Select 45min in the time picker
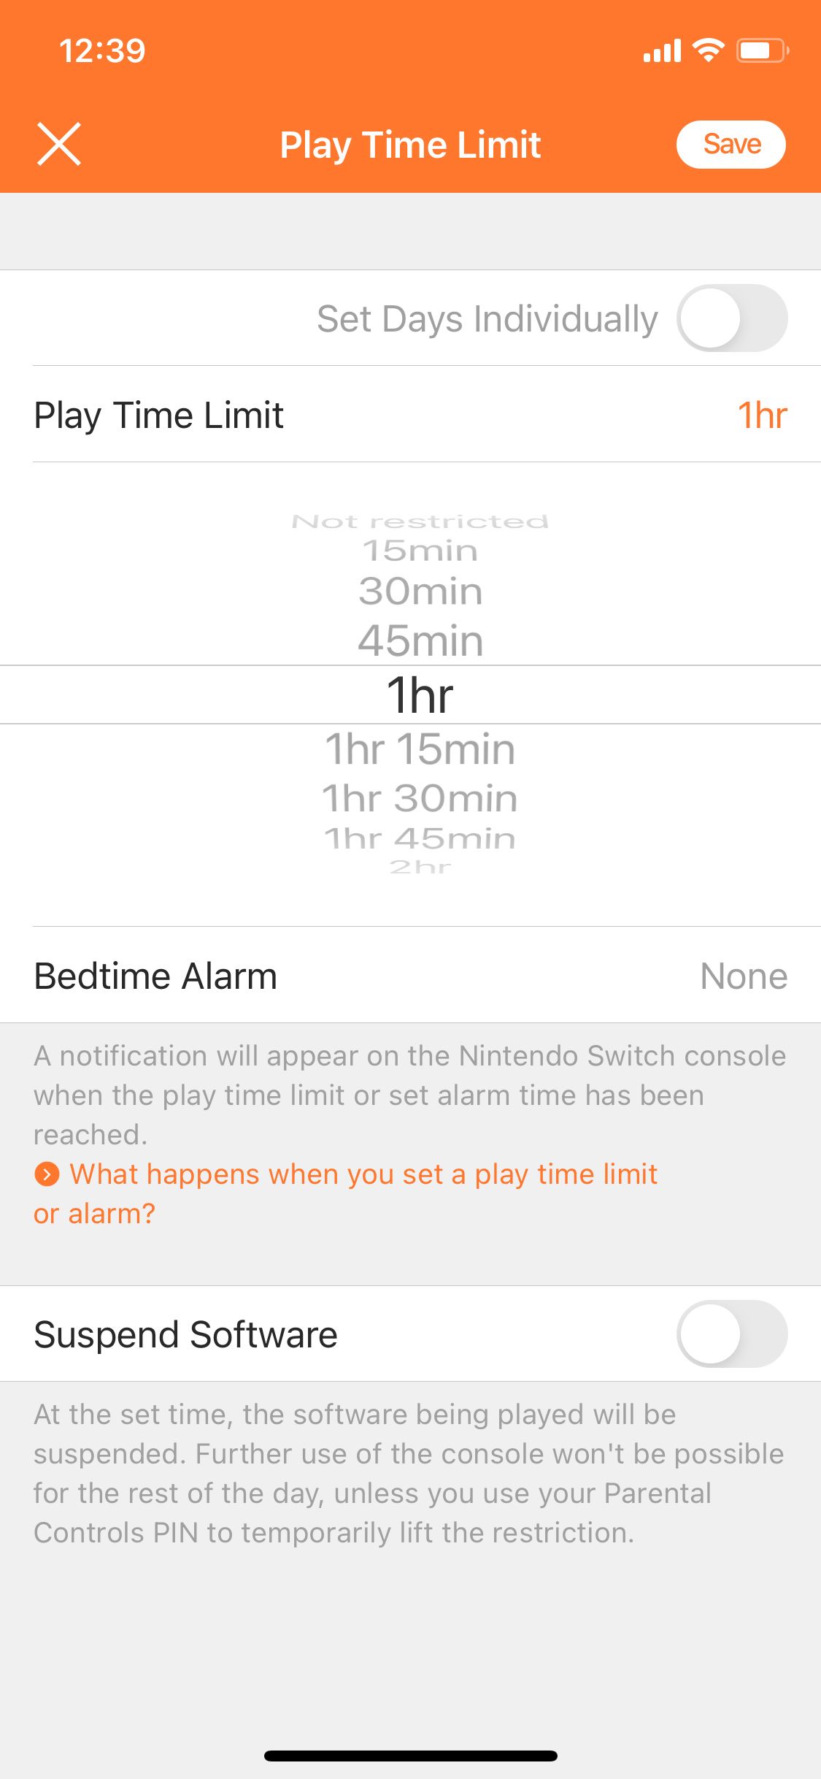The width and height of the screenshot is (821, 1779). [x=420, y=641]
